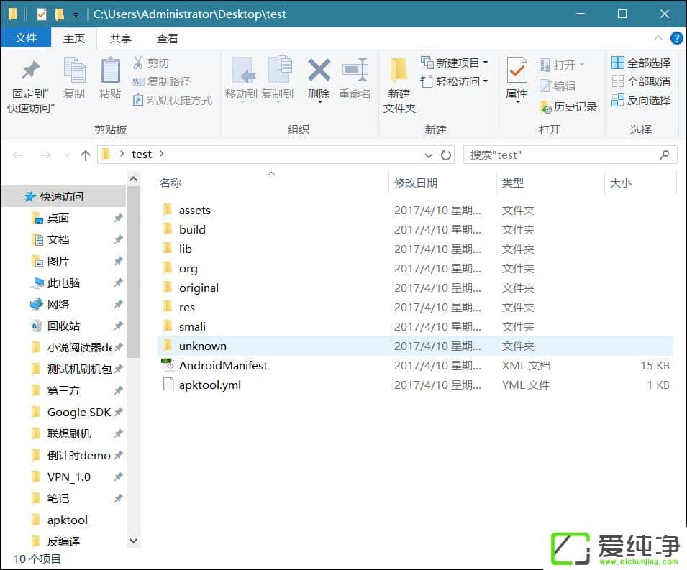Open the address bar history dropdown
Image resolution: width=687 pixels, height=570 pixels.
coord(429,155)
